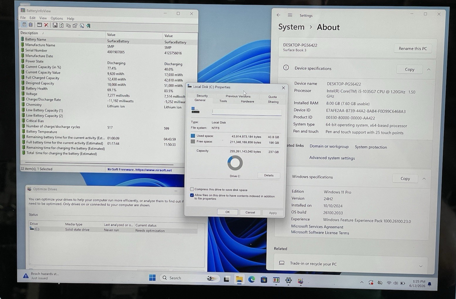Click the Refresh toolbar icon in BatteryInfoView

pyautogui.click(x=61, y=25)
